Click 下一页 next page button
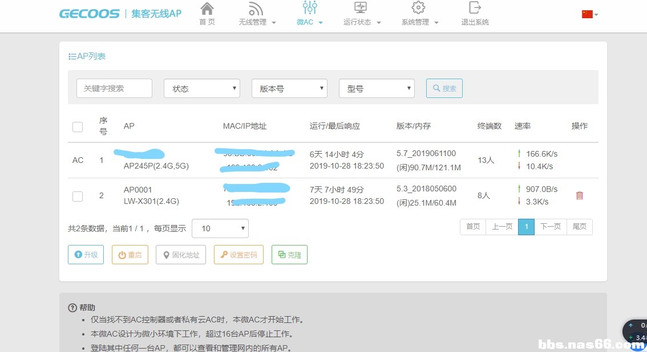Viewport: 647px width, 352px height. point(551,227)
